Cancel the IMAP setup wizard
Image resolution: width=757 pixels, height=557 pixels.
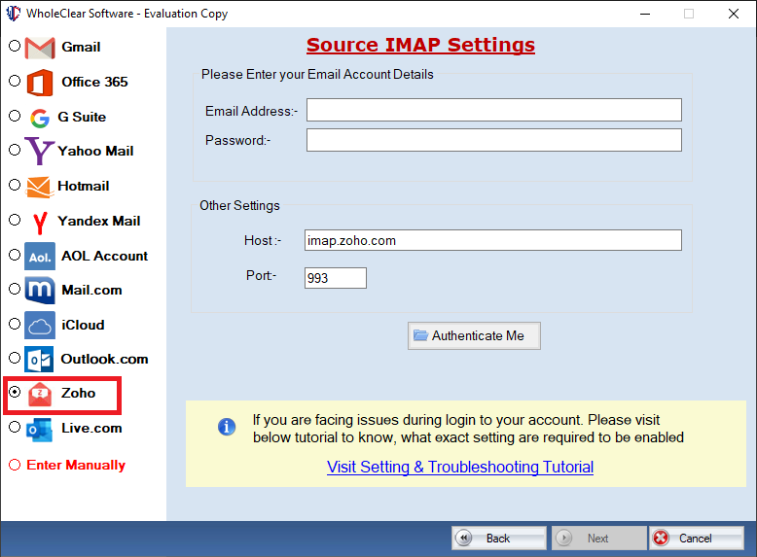696,539
